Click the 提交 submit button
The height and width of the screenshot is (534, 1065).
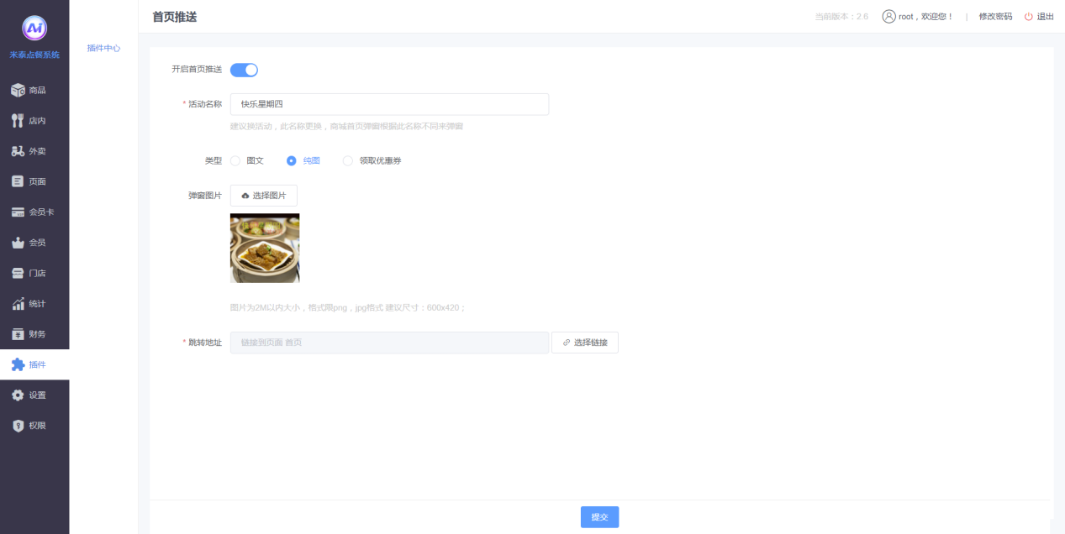point(599,517)
